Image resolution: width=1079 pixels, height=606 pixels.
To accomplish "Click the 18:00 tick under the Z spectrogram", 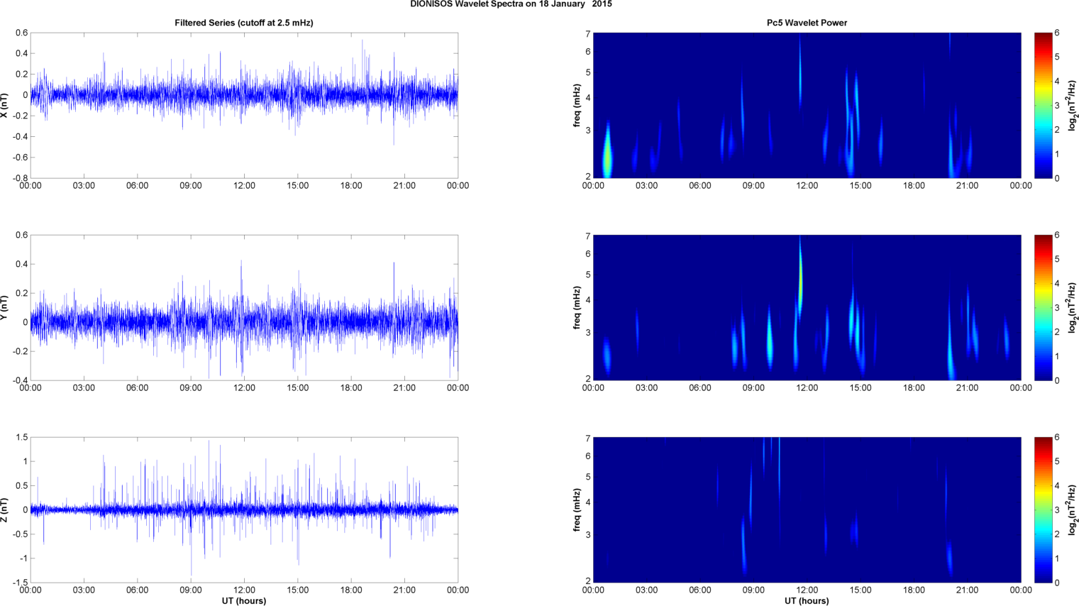I will 914,590.
